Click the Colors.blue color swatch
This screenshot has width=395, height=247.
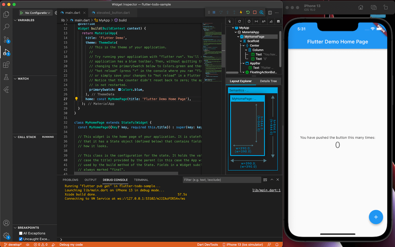120,90
